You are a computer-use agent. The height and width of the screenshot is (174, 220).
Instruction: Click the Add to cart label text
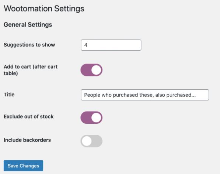click(31, 70)
